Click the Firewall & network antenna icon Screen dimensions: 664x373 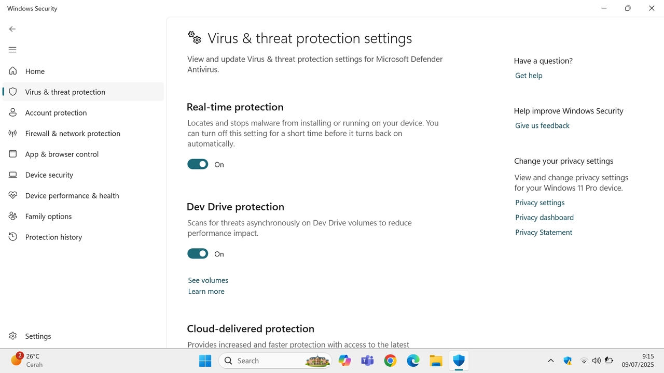[x=13, y=133]
